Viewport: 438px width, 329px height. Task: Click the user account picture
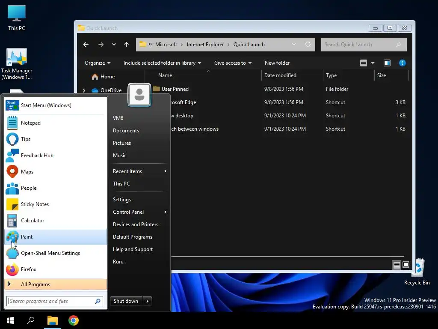point(139,95)
